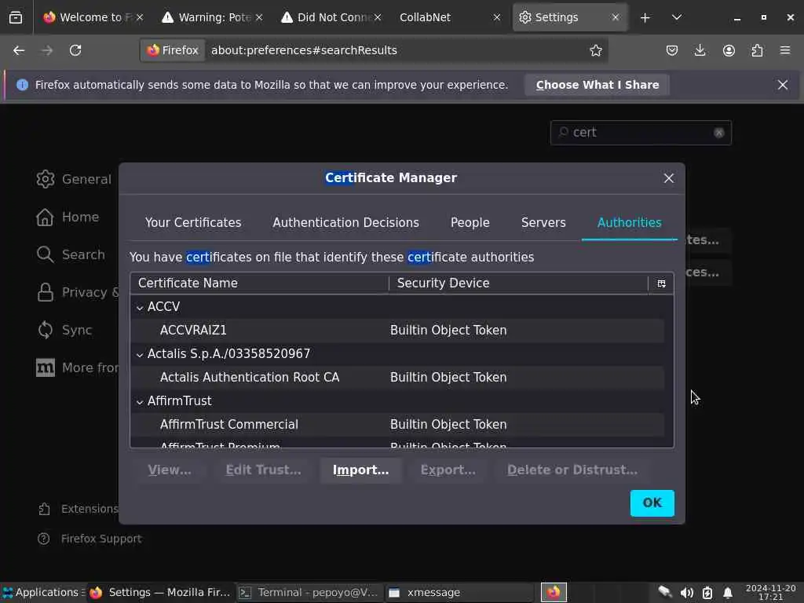
Task: Select ACCVRAIZ1 certificate row
Action: (397, 331)
